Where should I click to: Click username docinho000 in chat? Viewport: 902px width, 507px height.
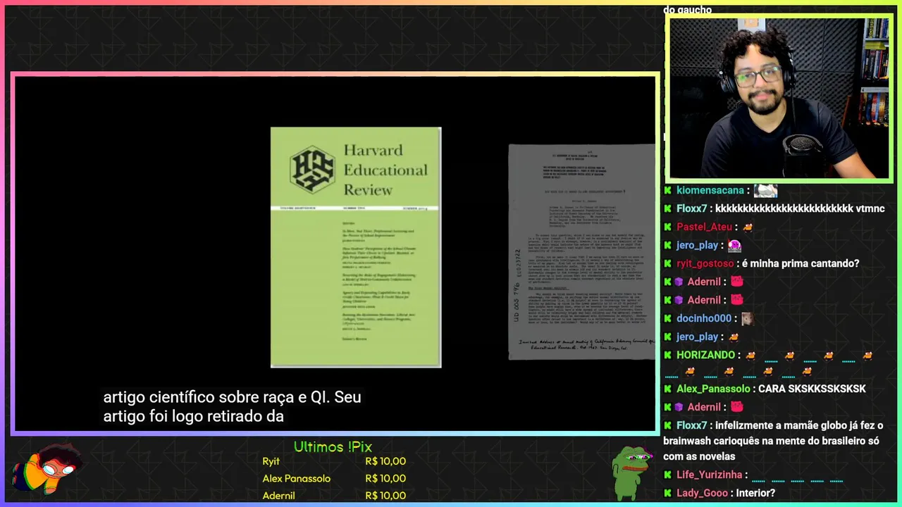[704, 318]
